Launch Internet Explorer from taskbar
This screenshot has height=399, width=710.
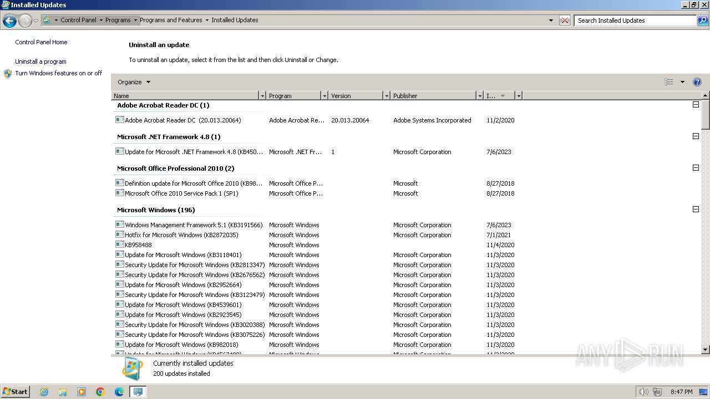click(44, 392)
